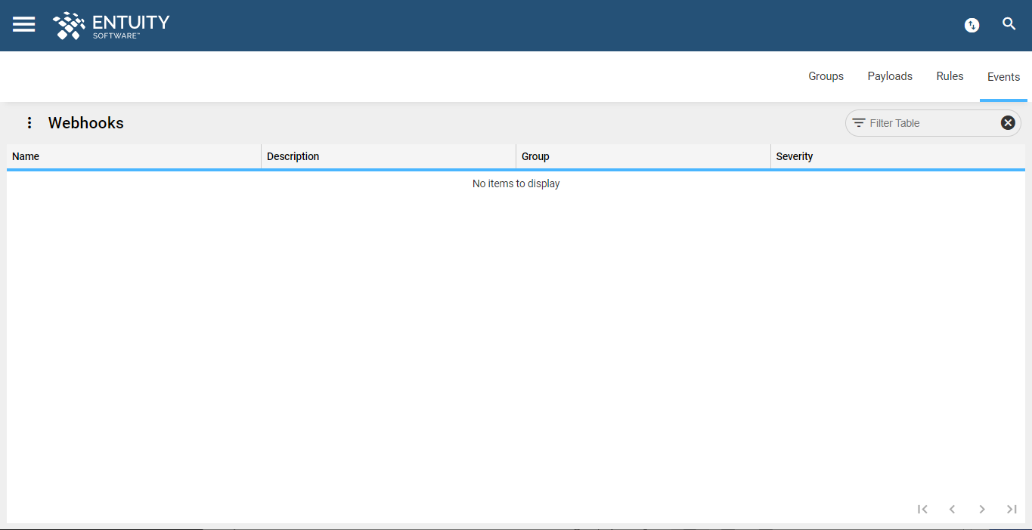Open the global search
This screenshot has width=1032, height=530.
(1009, 23)
